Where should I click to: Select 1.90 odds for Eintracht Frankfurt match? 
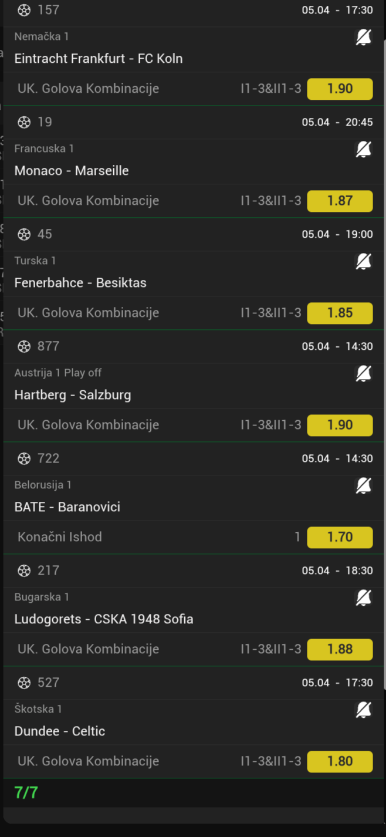340,89
